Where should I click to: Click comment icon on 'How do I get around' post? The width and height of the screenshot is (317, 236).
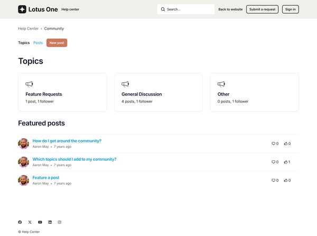pos(273,143)
